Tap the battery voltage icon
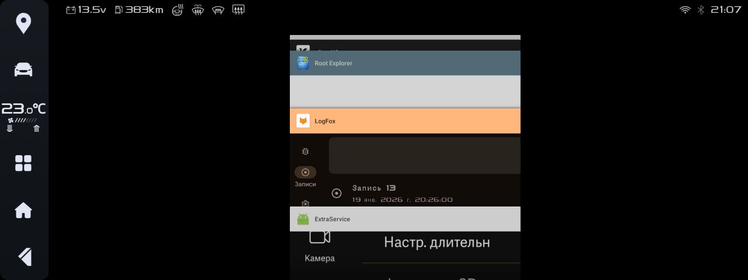This screenshot has width=748, height=280. point(71,10)
